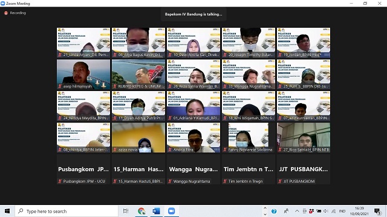387x217 pixels.
Task: Click the volume speaker tray icon
Action: [x=326, y=211]
